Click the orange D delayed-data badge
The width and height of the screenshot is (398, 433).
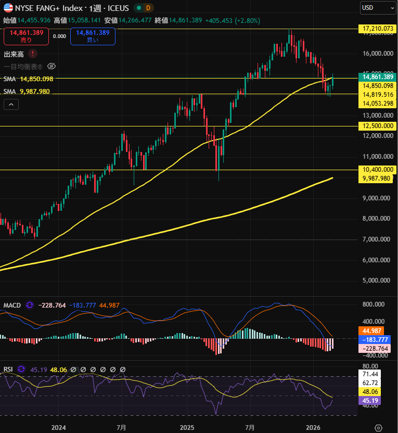148,8
